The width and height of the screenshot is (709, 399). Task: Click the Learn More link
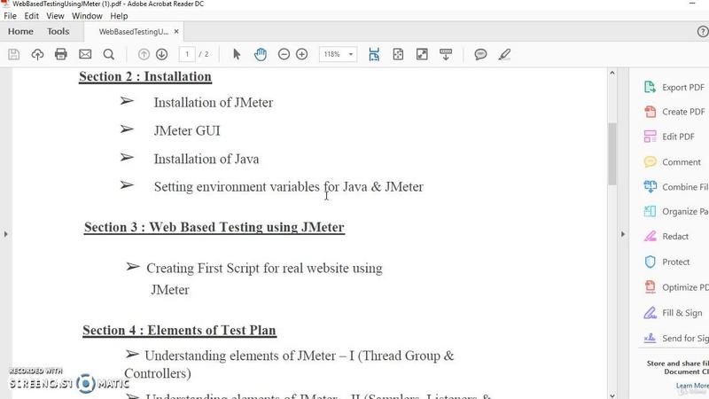692,386
